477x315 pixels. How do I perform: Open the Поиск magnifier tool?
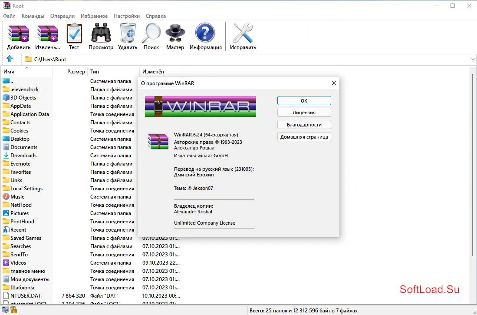click(151, 33)
